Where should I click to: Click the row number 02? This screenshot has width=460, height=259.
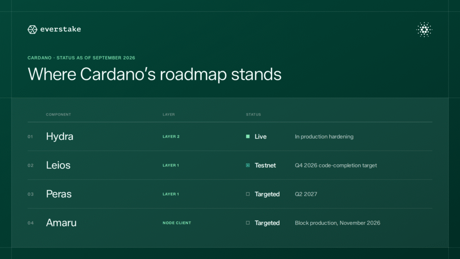pos(31,165)
